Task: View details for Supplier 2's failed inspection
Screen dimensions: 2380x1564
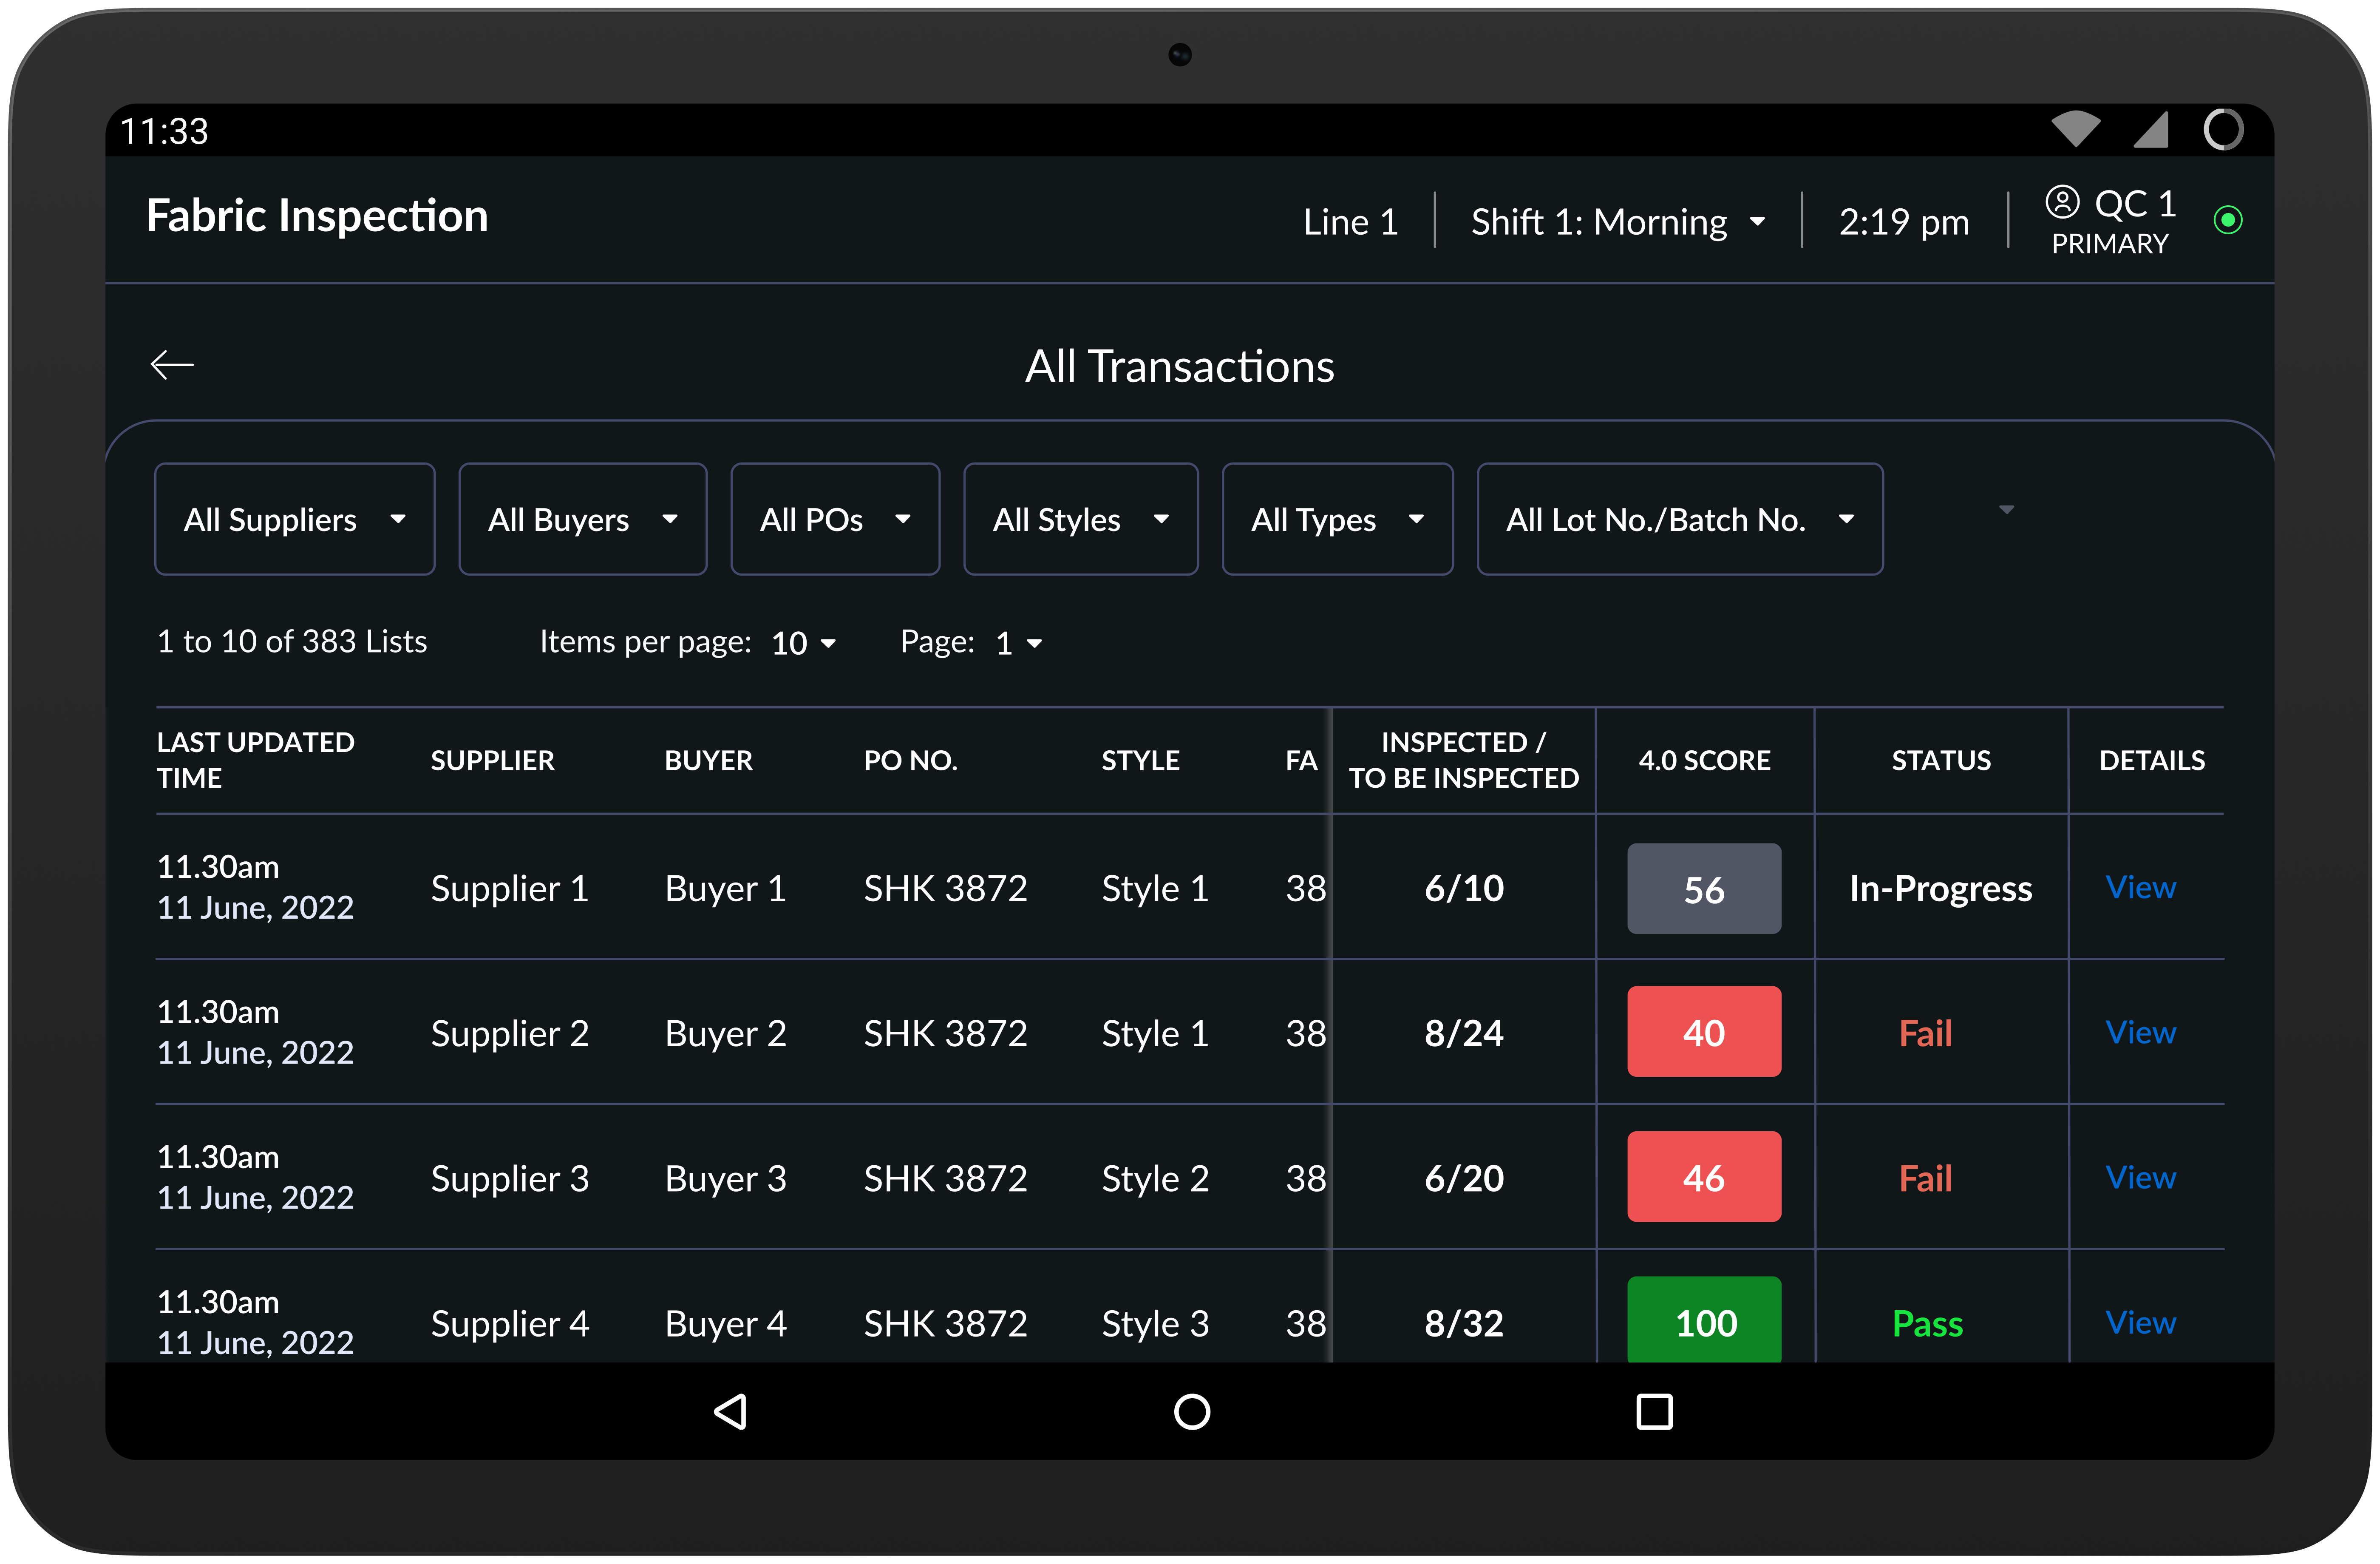Action: 2141,1032
